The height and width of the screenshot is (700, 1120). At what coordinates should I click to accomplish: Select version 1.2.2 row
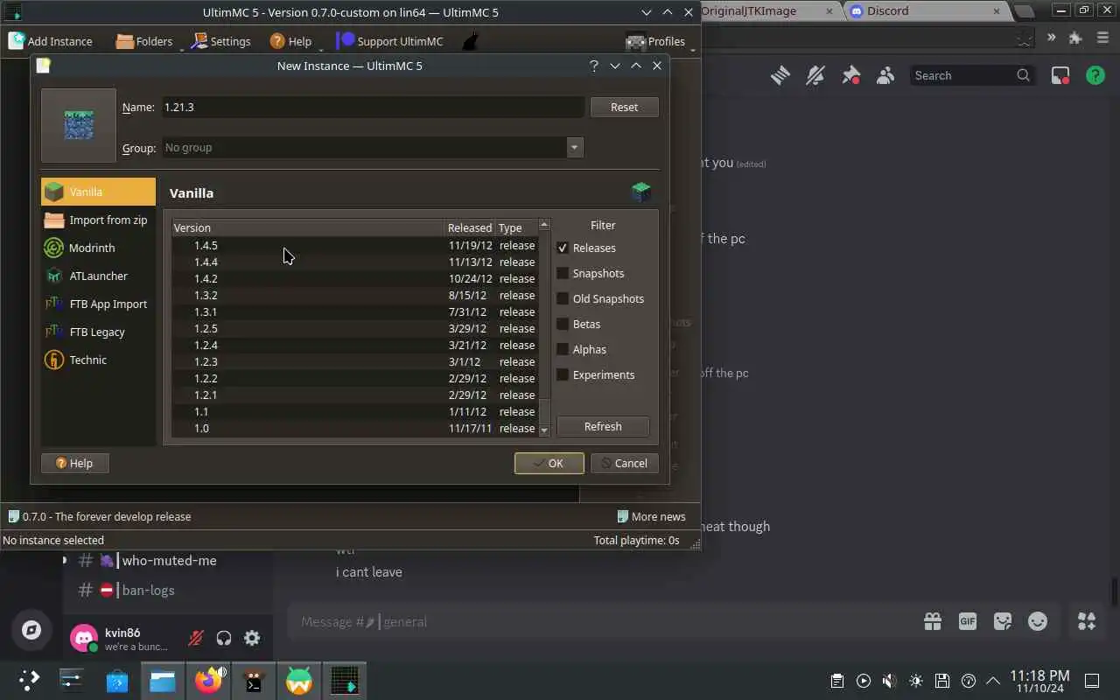click(x=354, y=378)
